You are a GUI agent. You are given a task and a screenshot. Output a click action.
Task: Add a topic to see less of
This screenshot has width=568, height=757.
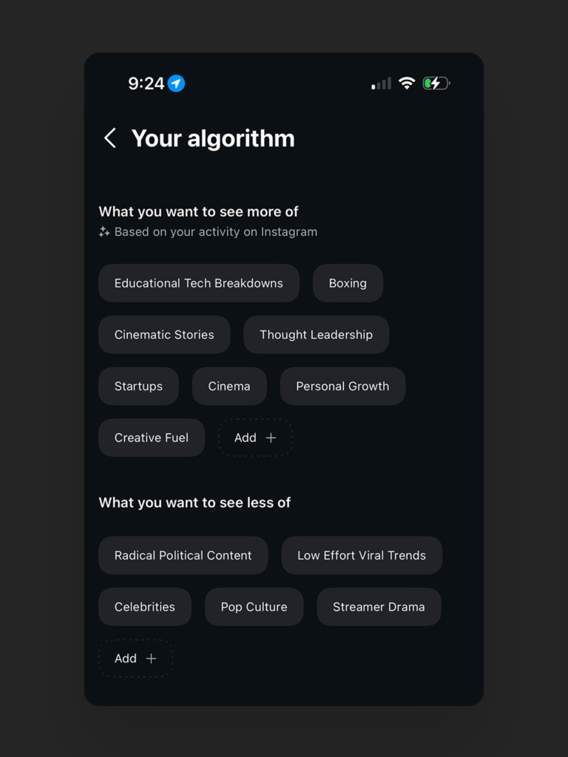click(135, 658)
